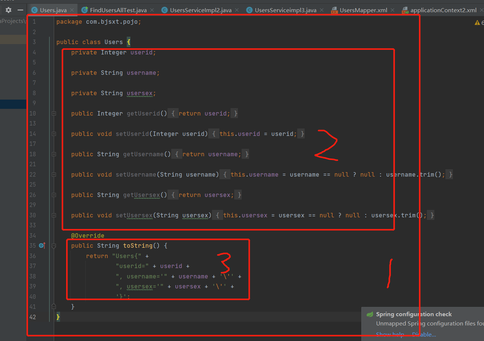Screen dimensions: 484x341
Task: Click the Users class name on line 3
Action: tap(113, 42)
